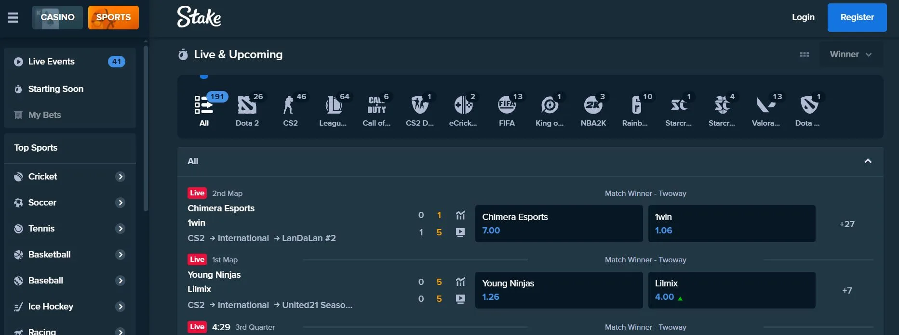Switch to the grid layout view
This screenshot has height=335, width=899.
coord(804,55)
